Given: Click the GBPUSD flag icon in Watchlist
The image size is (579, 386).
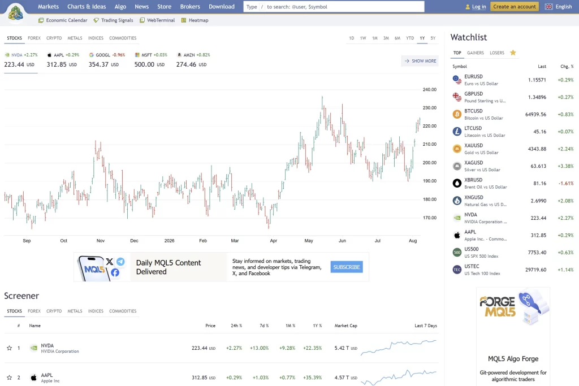Looking at the screenshot, I should 457,97.
